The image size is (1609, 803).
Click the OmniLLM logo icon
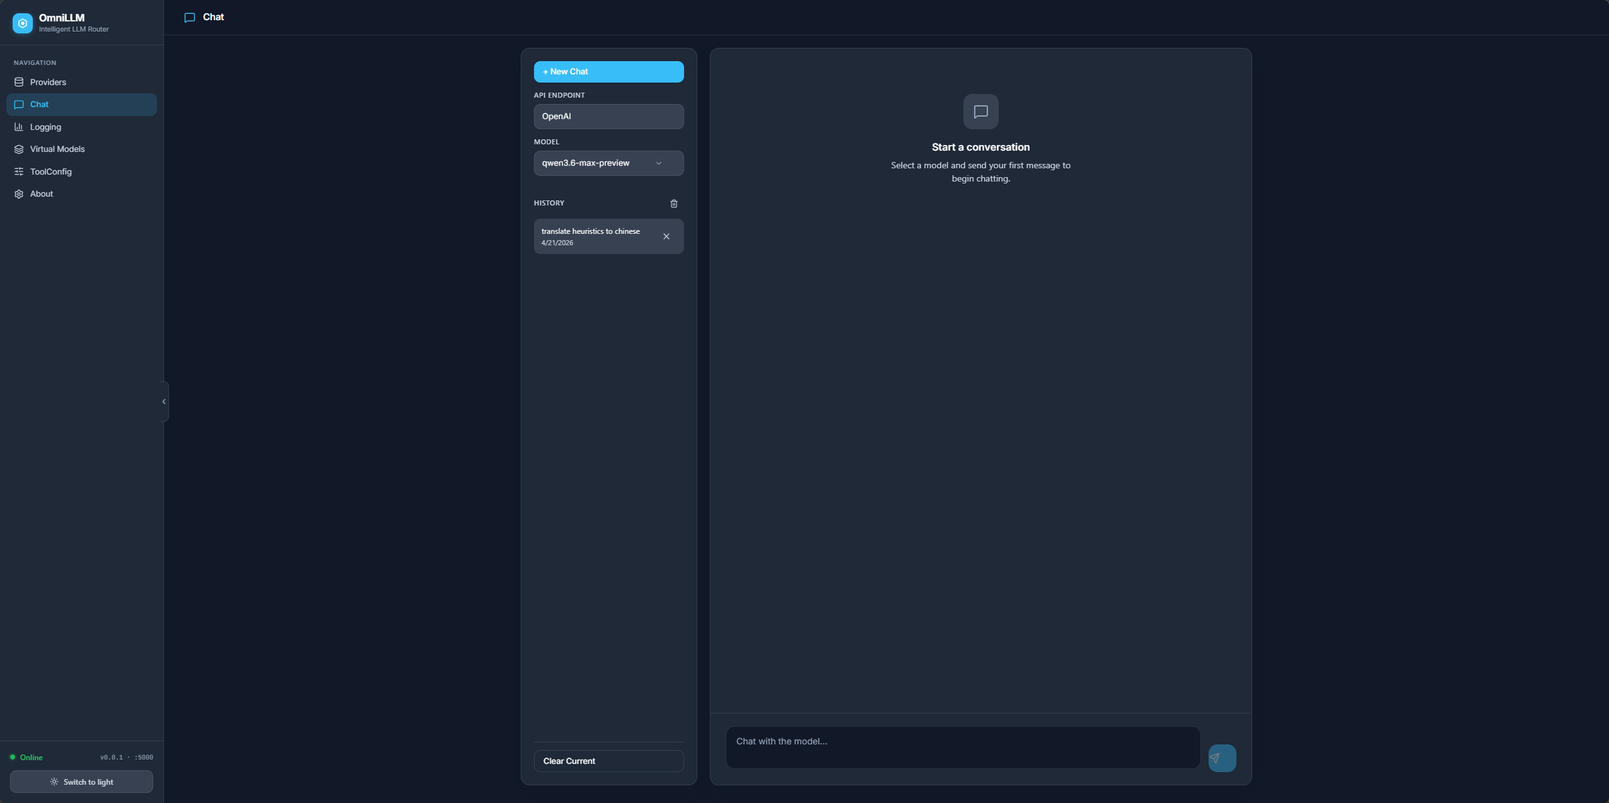22,23
